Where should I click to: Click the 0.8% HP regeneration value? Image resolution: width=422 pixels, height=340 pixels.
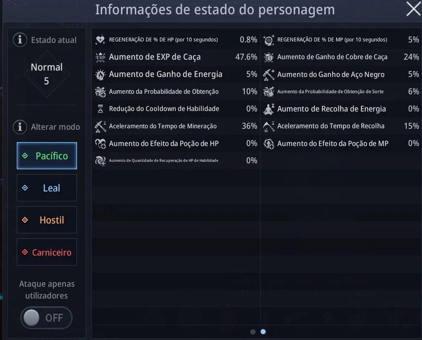pos(248,40)
